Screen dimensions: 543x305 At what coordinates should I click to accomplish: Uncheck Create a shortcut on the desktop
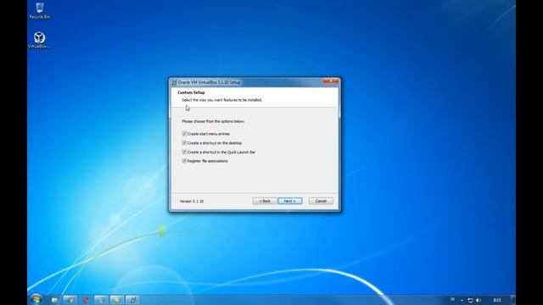(184, 143)
